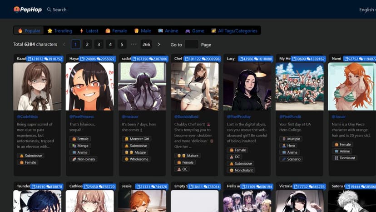Click the Go to page input field

191,45
